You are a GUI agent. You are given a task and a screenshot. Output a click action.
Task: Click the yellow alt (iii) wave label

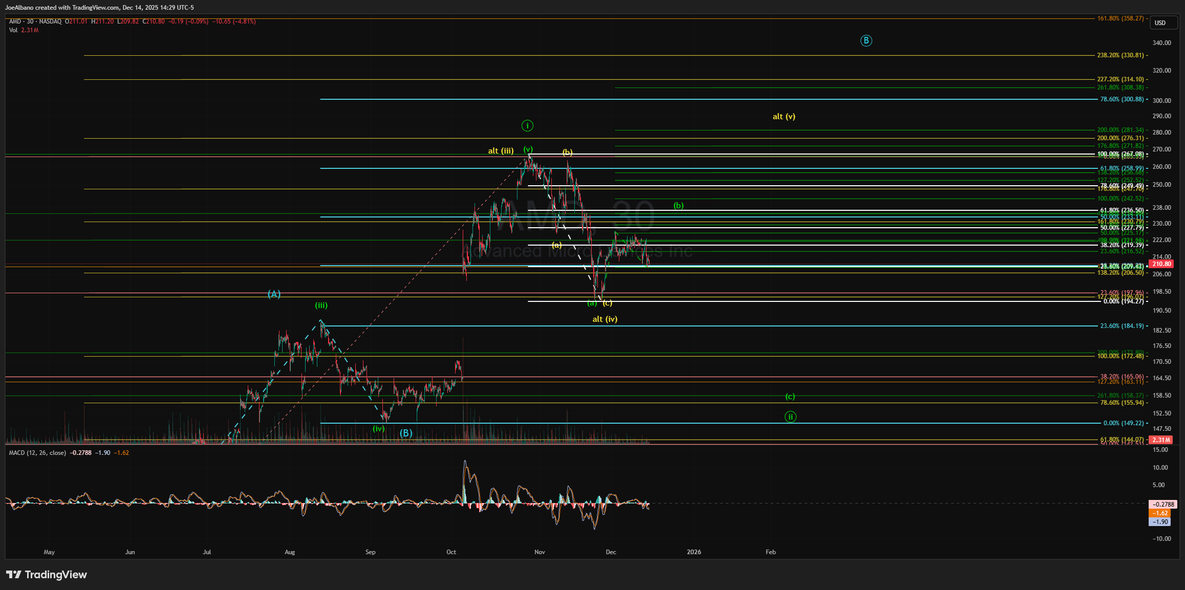pyautogui.click(x=500, y=151)
